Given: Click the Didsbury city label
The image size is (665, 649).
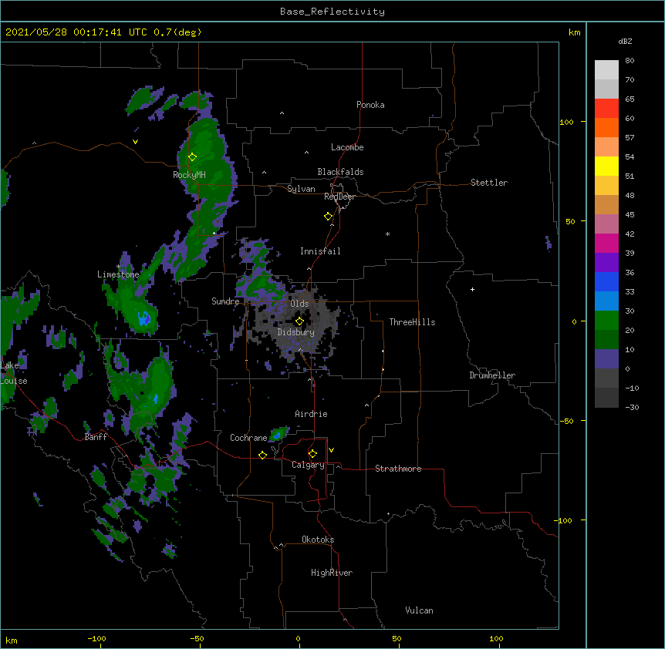Looking at the screenshot, I should pyautogui.click(x=296, y=332).
